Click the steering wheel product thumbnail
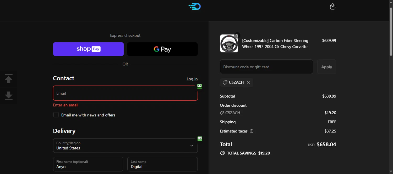Viewport: 393px width, 174px height. [229, 43]
